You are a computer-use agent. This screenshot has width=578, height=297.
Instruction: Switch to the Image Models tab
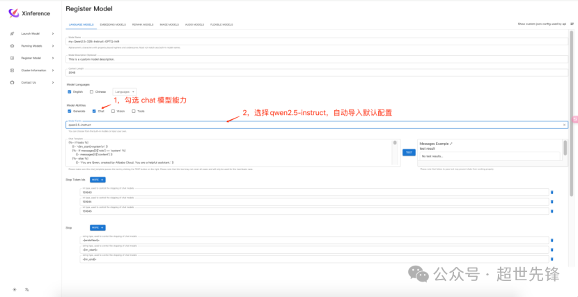pyautogui.click(x=169, y=24)
